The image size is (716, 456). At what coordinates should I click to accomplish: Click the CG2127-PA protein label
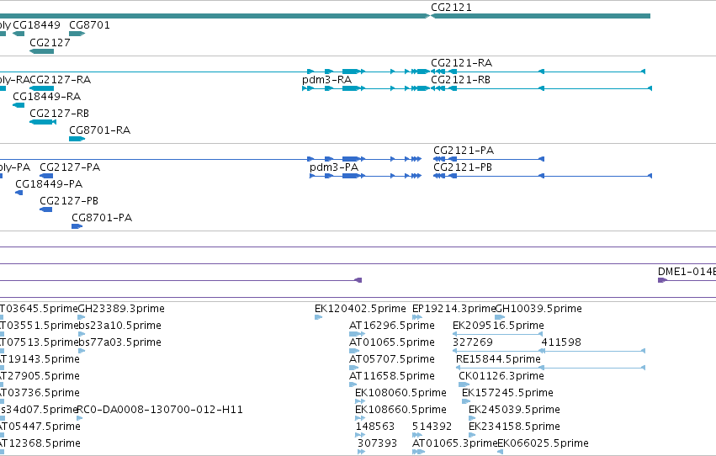(70, 167)
